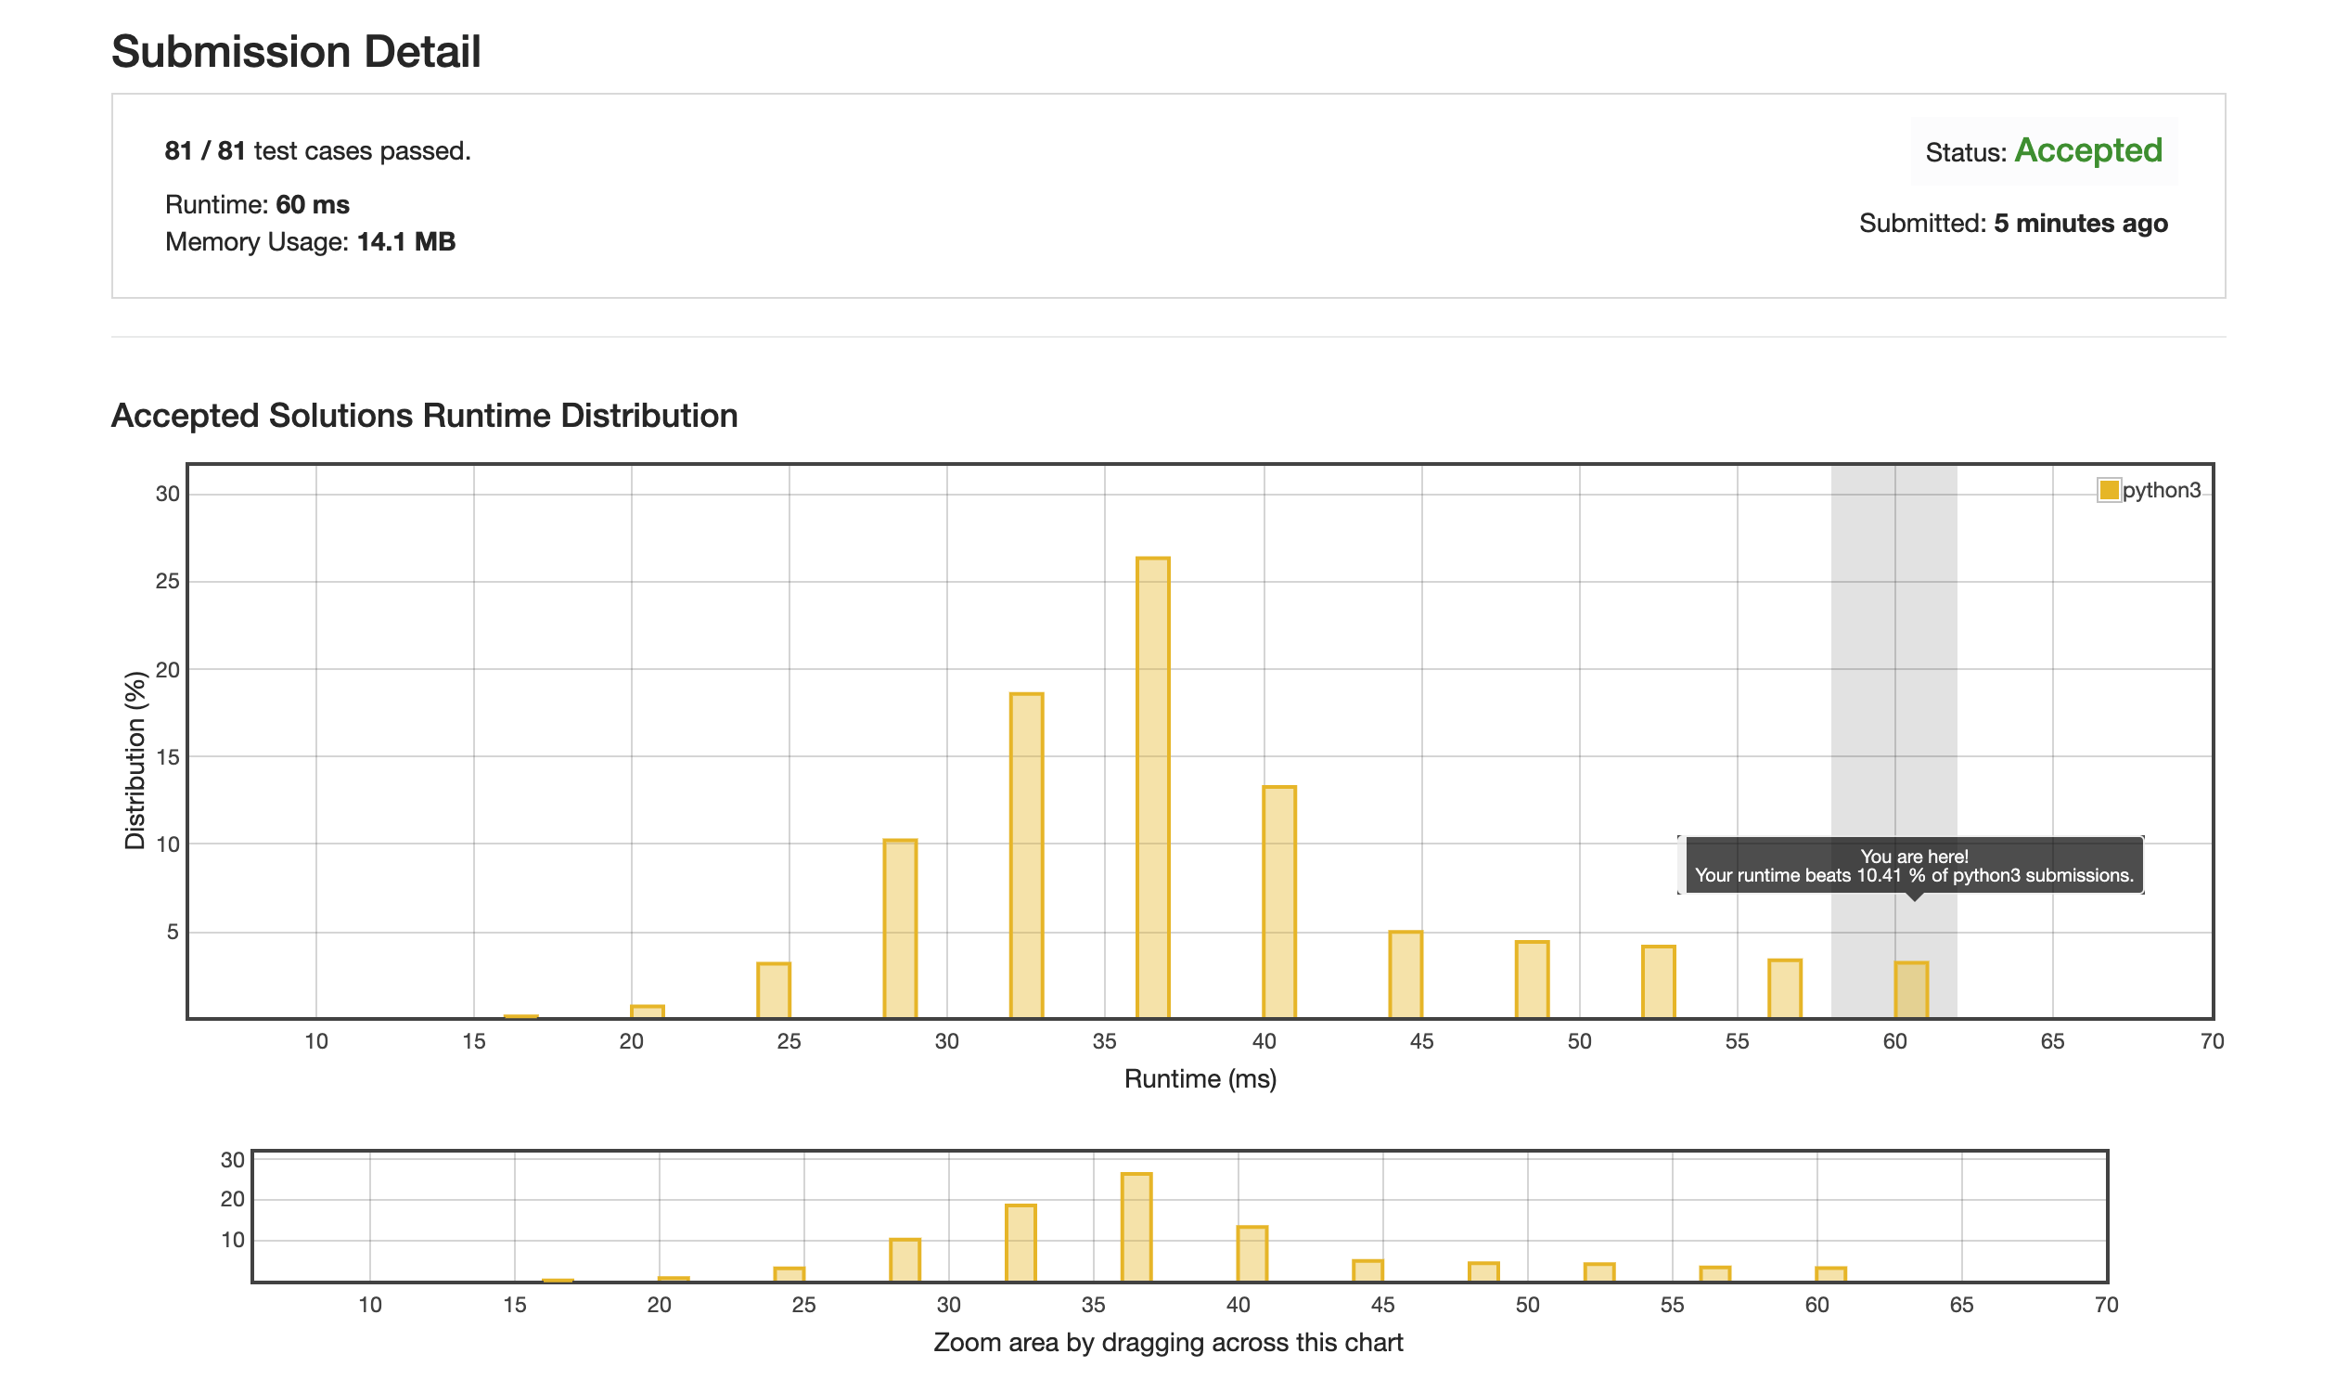Click the tallest bar near 36 ms
Screen dimensions: 2349x1392
pyautogui.click(x=1152, y=788)
